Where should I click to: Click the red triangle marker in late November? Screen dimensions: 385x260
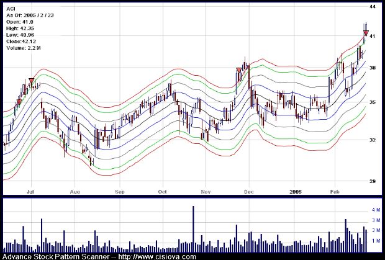[x=239, y=71]
